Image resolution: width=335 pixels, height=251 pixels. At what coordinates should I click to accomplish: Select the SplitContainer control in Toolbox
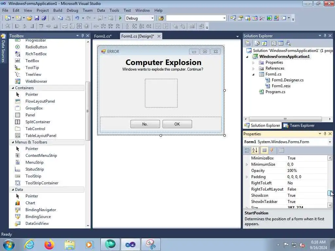point(38,122)
